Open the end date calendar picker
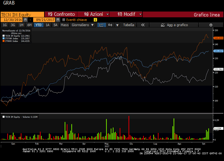224x161 pixels. coord(58,20)
